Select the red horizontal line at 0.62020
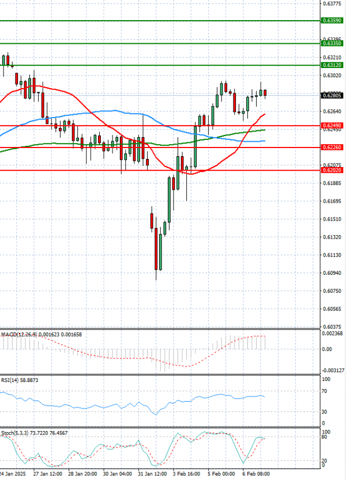Image resolution: width=346 pixels, height=480 pixels. pyautogui.click(x=160, y=170)
